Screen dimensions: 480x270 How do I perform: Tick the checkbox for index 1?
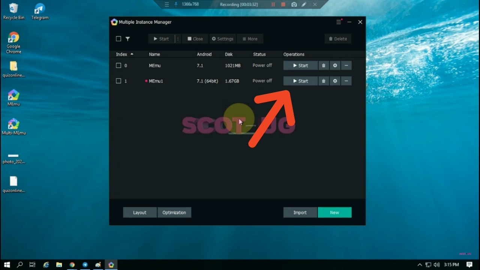[x=118, y=81]
